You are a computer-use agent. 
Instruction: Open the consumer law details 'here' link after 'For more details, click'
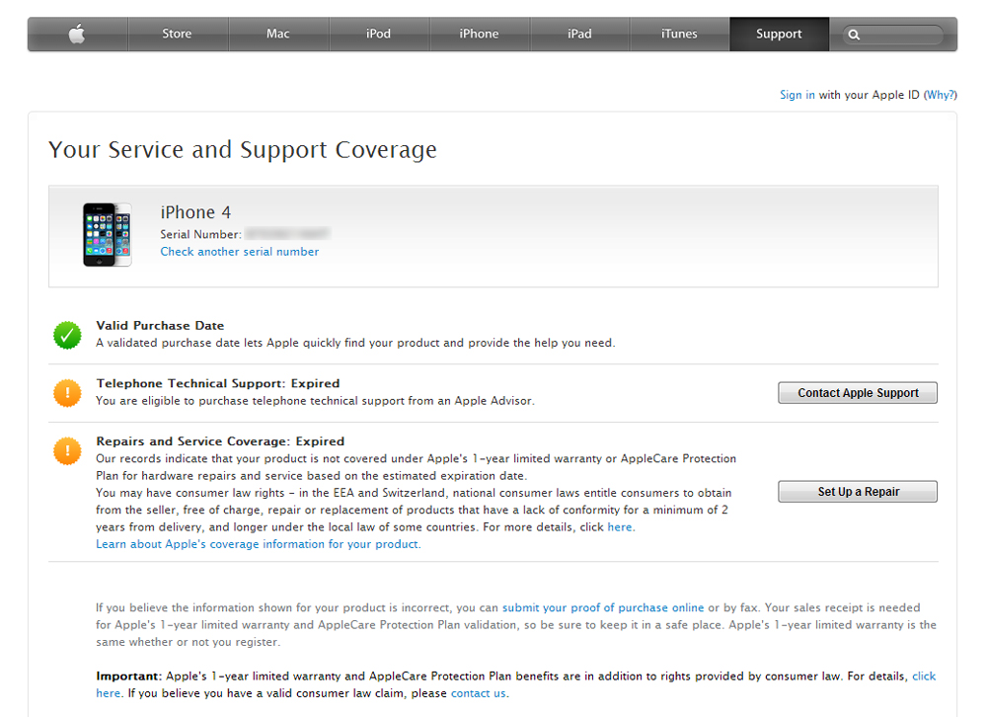pyautogui.click(x=620, y=527)
